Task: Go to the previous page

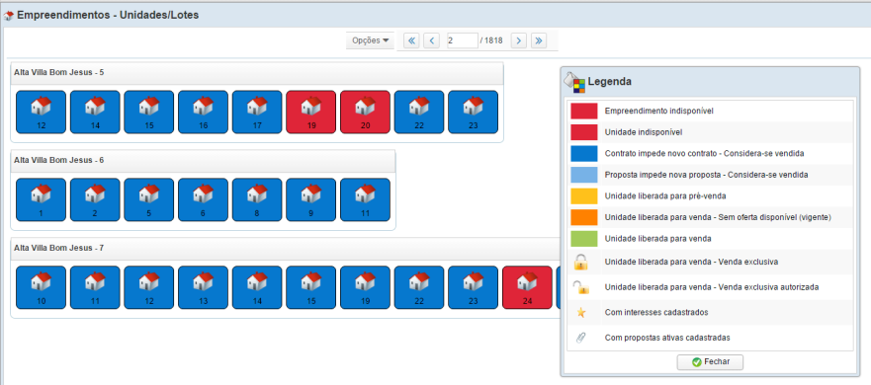Action: (432, 40)
